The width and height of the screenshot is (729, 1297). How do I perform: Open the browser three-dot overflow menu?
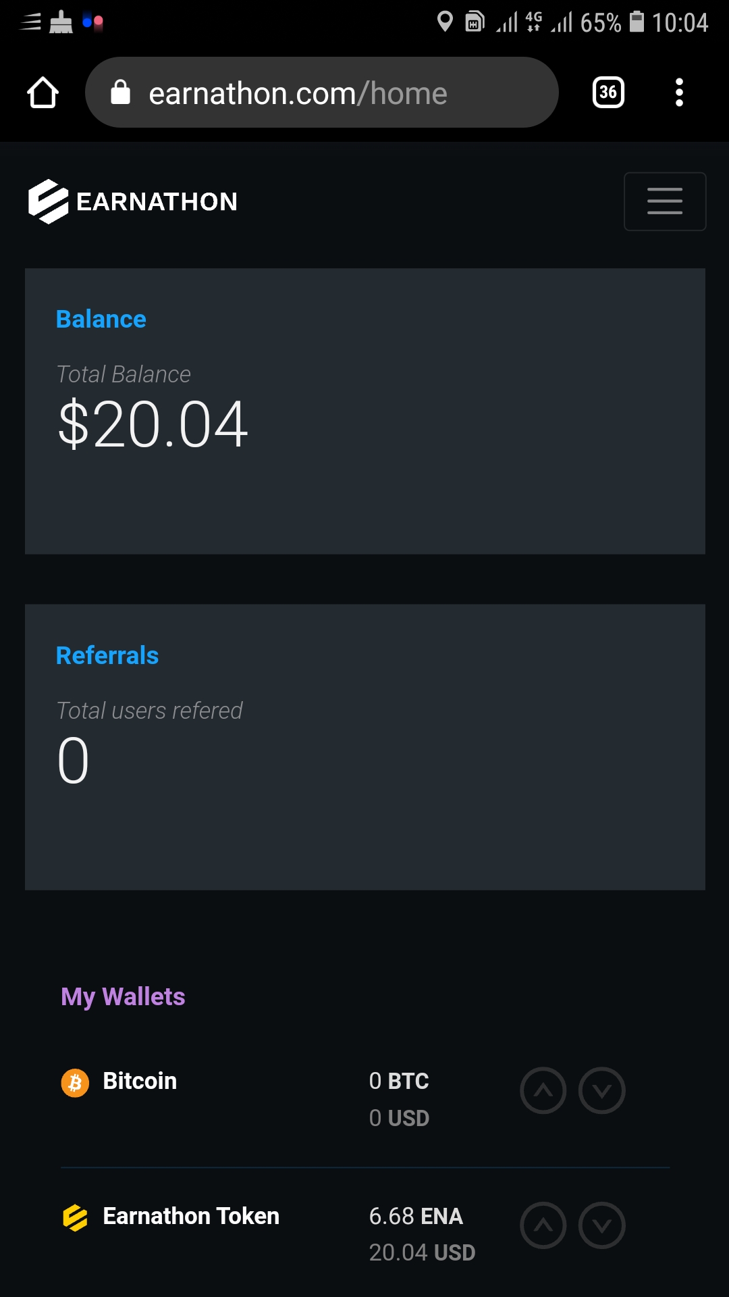[x=679, y=93]
